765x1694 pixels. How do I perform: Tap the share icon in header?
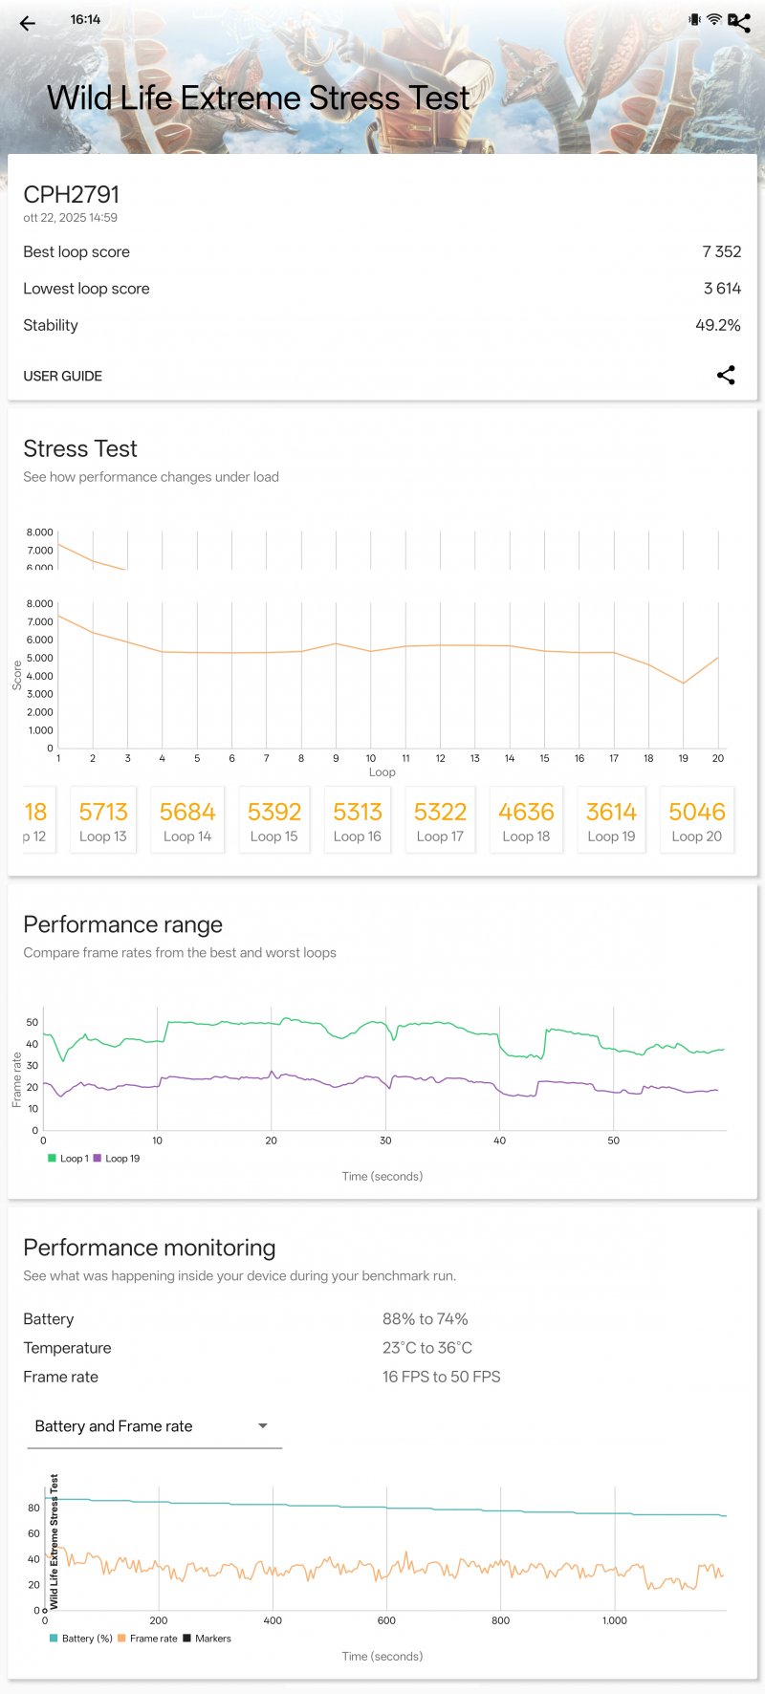pos(739,22)
